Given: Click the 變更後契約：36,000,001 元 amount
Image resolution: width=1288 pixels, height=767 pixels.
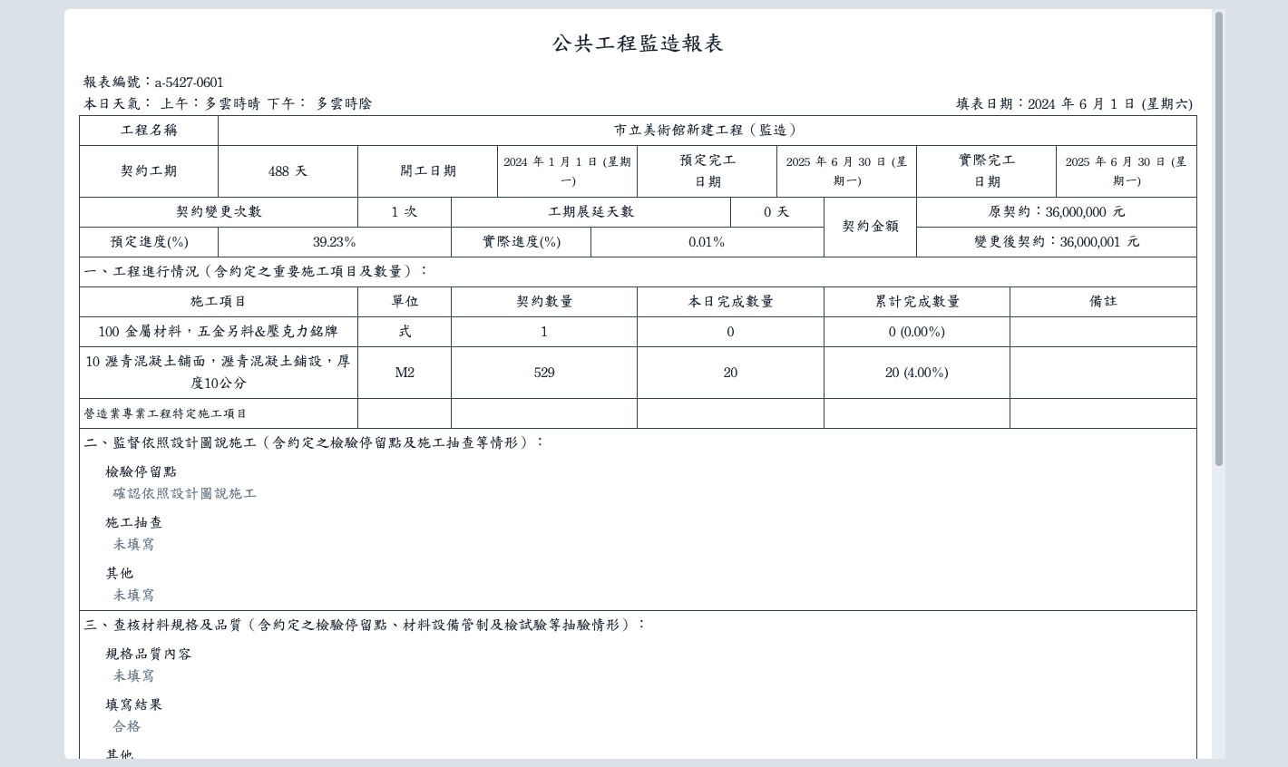Looking at the screenshot, I should (1056, 242).
